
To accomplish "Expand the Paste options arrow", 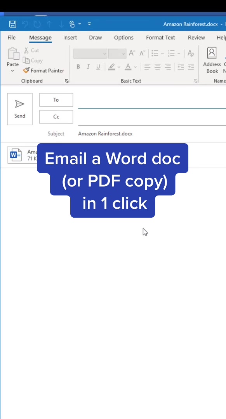I will (12, 71).
